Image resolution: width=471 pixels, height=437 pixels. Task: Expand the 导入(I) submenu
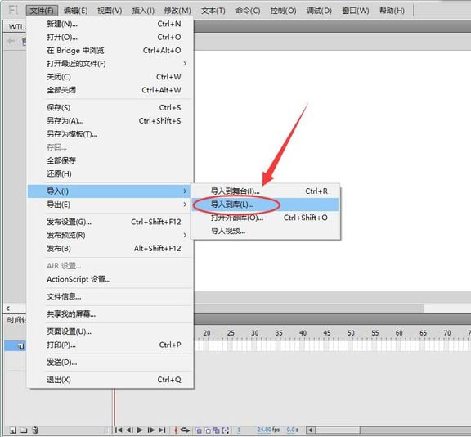pos(109,191)
